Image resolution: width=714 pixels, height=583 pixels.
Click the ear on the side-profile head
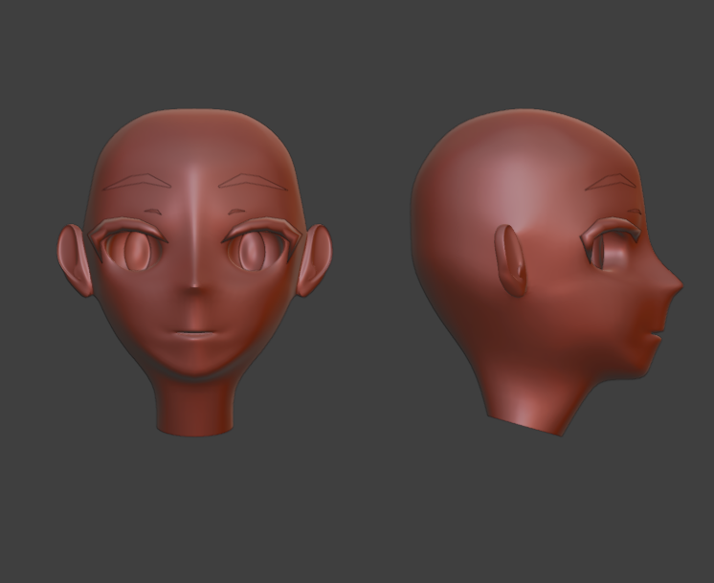pos(510,260)
